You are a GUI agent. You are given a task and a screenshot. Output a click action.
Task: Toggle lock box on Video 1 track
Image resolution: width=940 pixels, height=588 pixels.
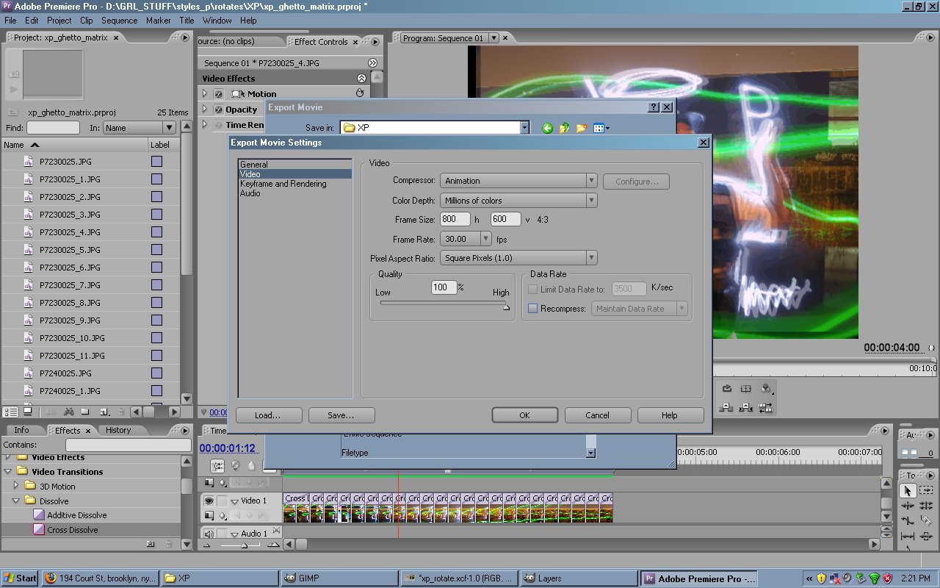click(x=222, y=501)
